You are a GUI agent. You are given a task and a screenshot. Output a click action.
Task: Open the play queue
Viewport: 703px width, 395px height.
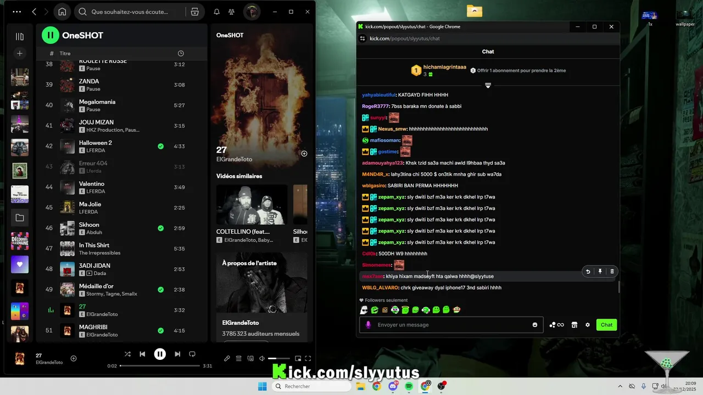(x=238, y=359)
